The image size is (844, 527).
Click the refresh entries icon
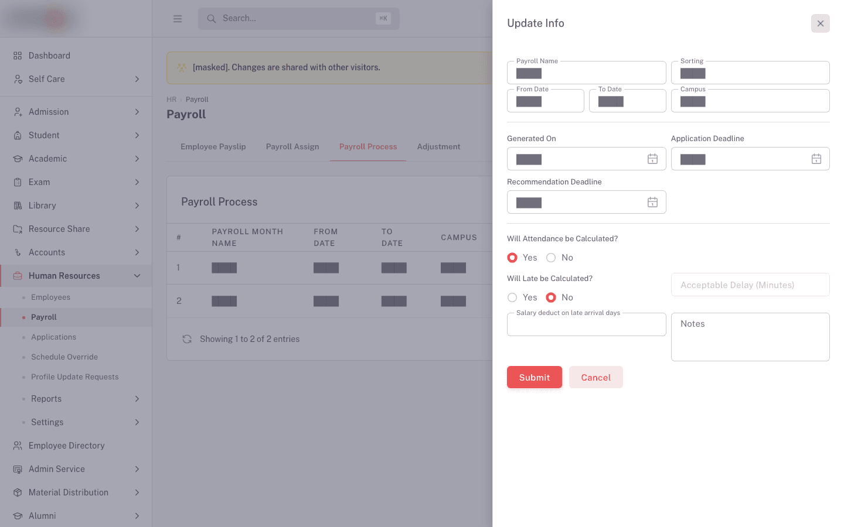187,339
